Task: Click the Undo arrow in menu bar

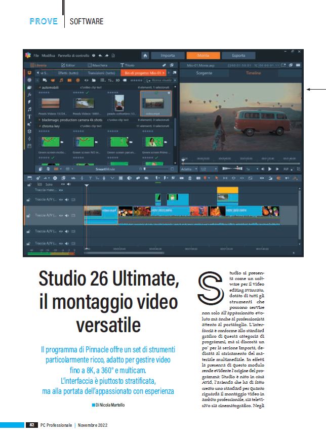Action: [x=100, y=56]
